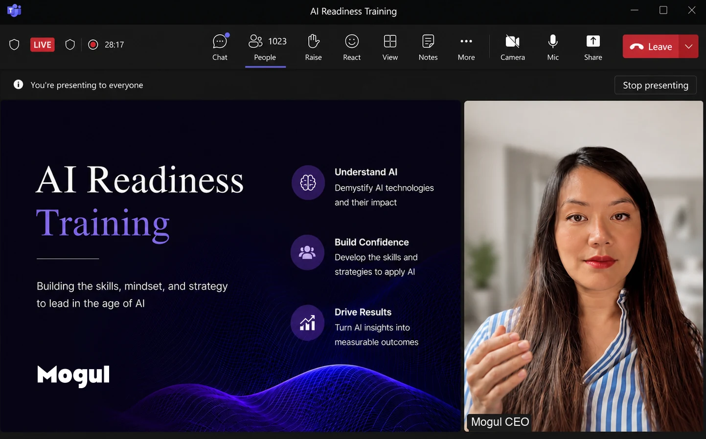Click the brain icon beside Understand AI
Viewport: 706px width, 439px height.
[308, 183]
